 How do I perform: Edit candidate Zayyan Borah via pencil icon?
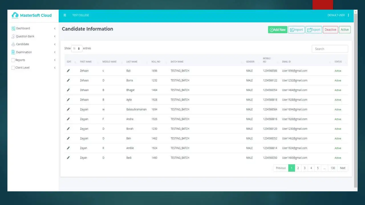coord(68,129)
